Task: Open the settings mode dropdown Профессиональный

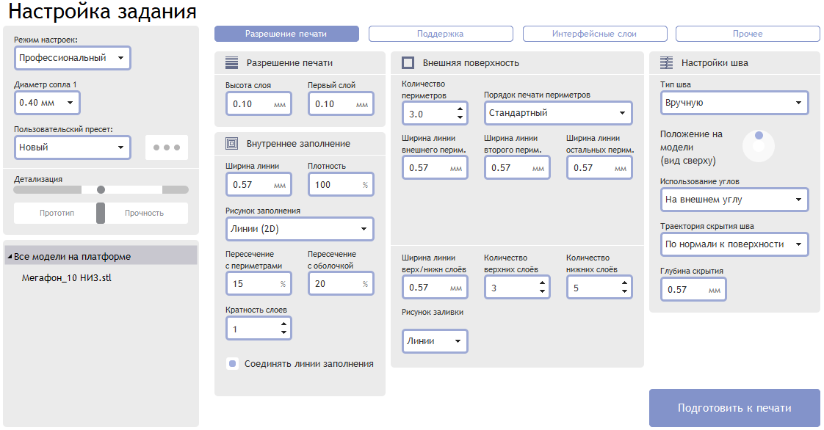Action: coord(73,58)
